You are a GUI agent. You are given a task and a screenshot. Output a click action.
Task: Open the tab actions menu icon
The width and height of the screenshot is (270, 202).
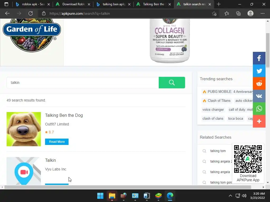coord(6,4)
